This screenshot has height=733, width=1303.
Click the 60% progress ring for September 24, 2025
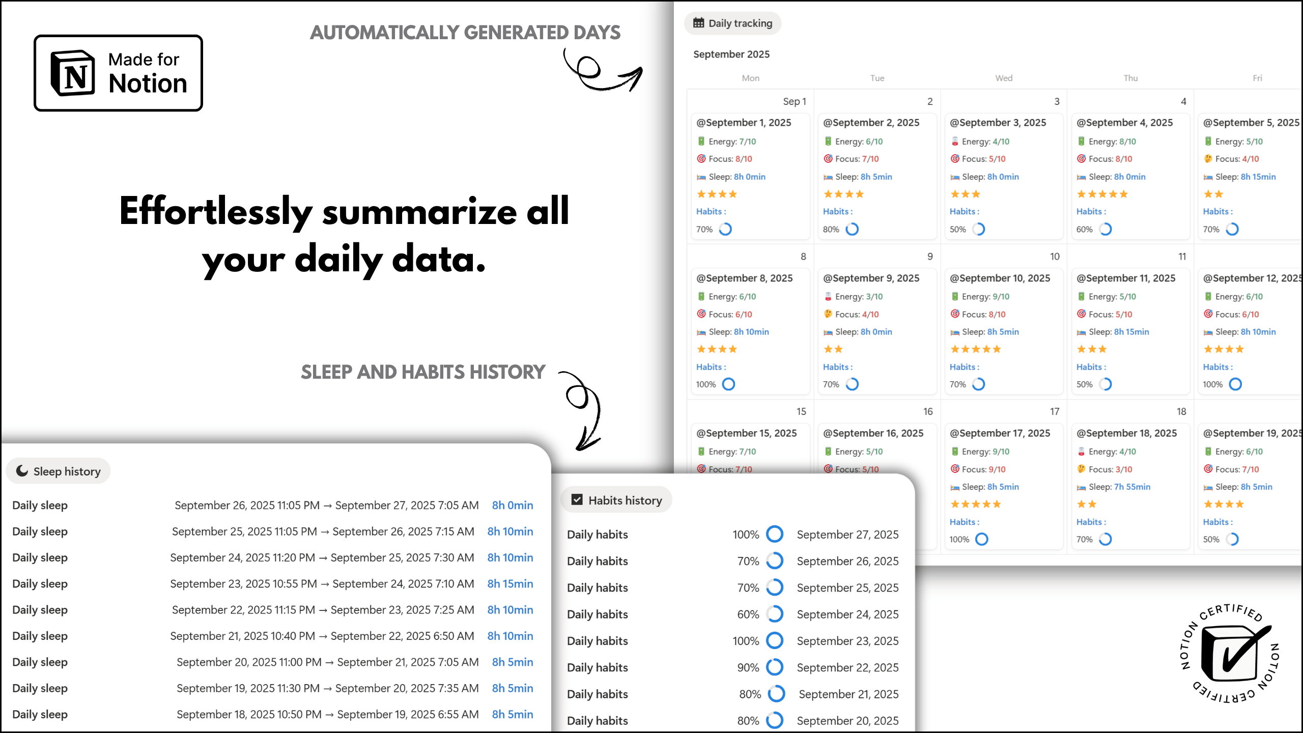point(775,614)
